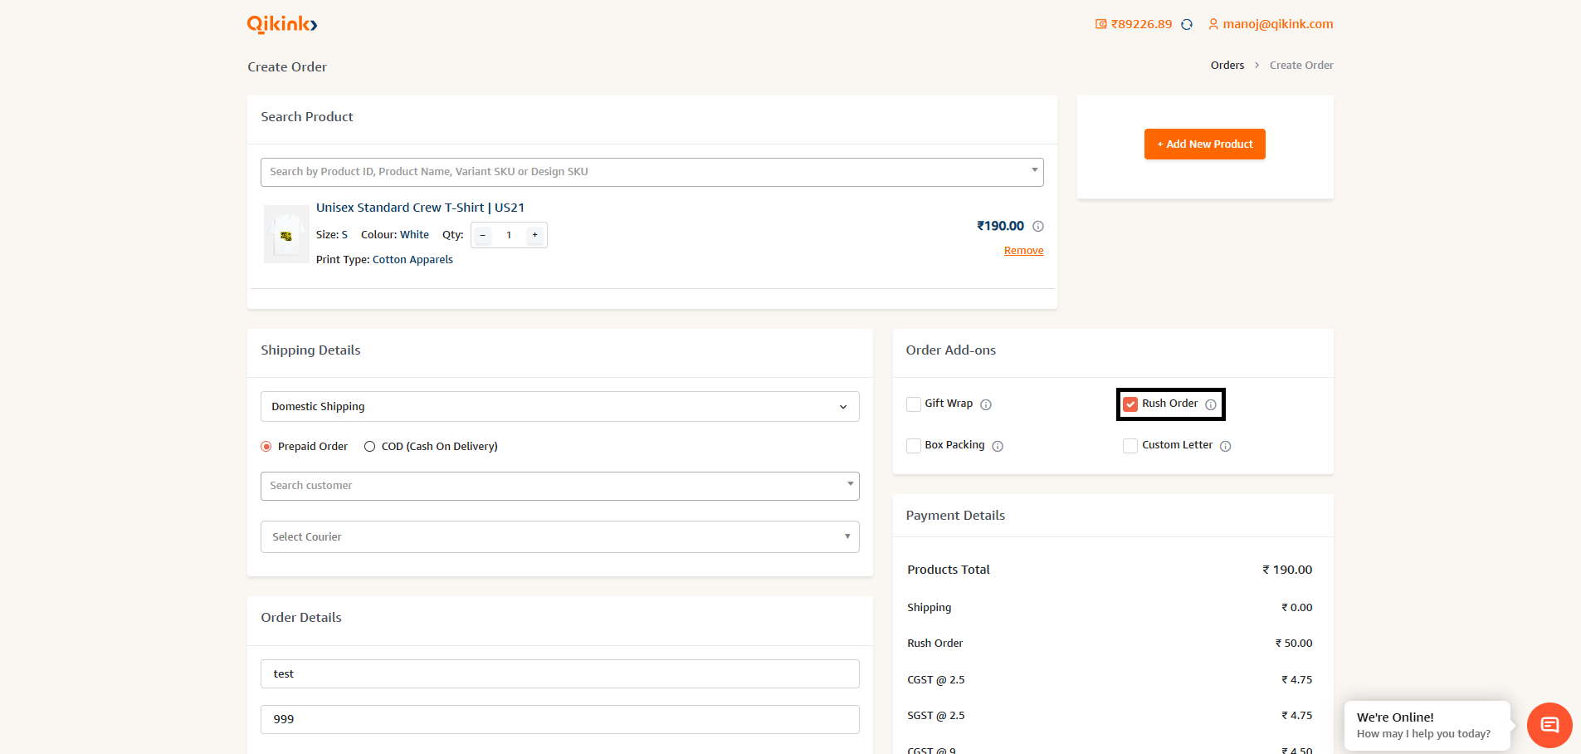This screenshot has height=754, width=1581.
Task: Disable the Rush Order add-on
Action: tap(1130, 404)
